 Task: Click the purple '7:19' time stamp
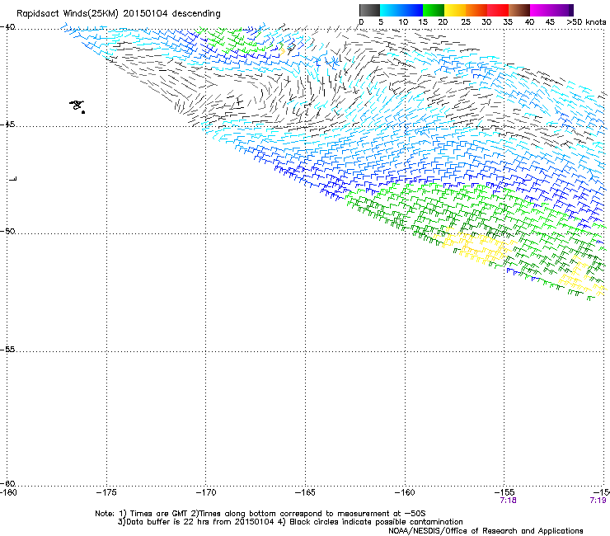coord(598,501)
